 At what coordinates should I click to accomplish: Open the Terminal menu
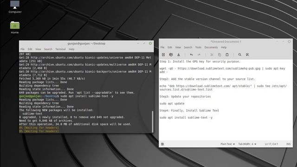click(60, 49)
